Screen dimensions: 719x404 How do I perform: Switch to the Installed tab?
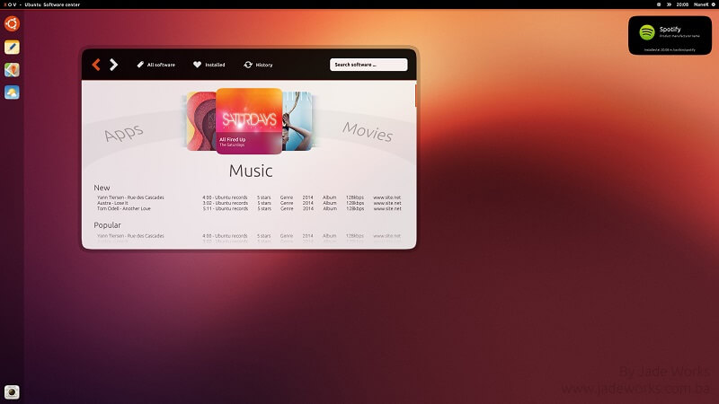click(x=209, y=65)
